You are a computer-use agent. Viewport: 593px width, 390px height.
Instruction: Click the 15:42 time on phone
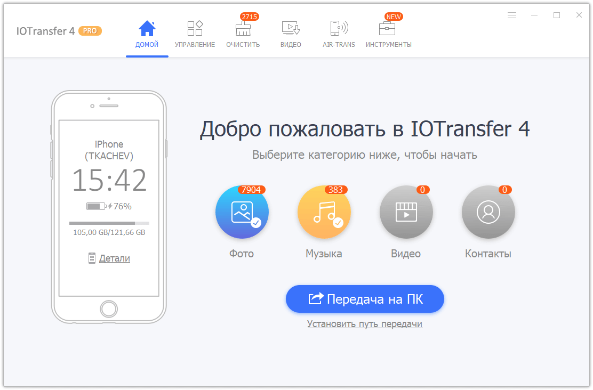(109, 180)
